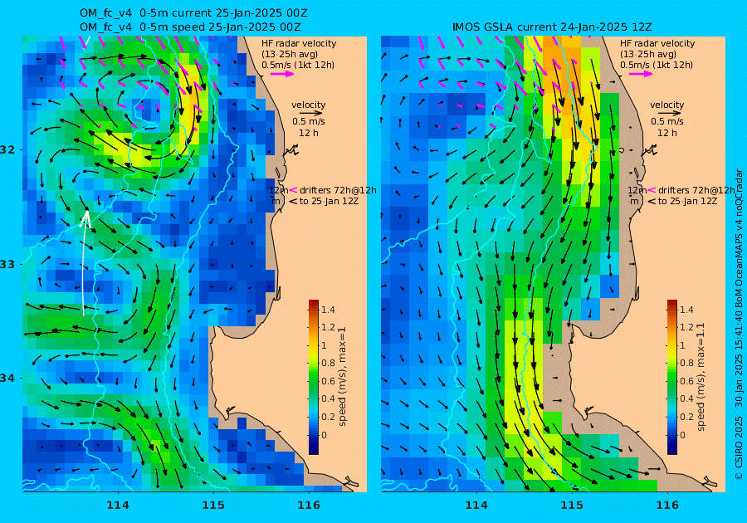Image resolution: width=747 pixels, height=523 pixels.
Task: Click longitude label 115 under left map
Action: point(213,506)
